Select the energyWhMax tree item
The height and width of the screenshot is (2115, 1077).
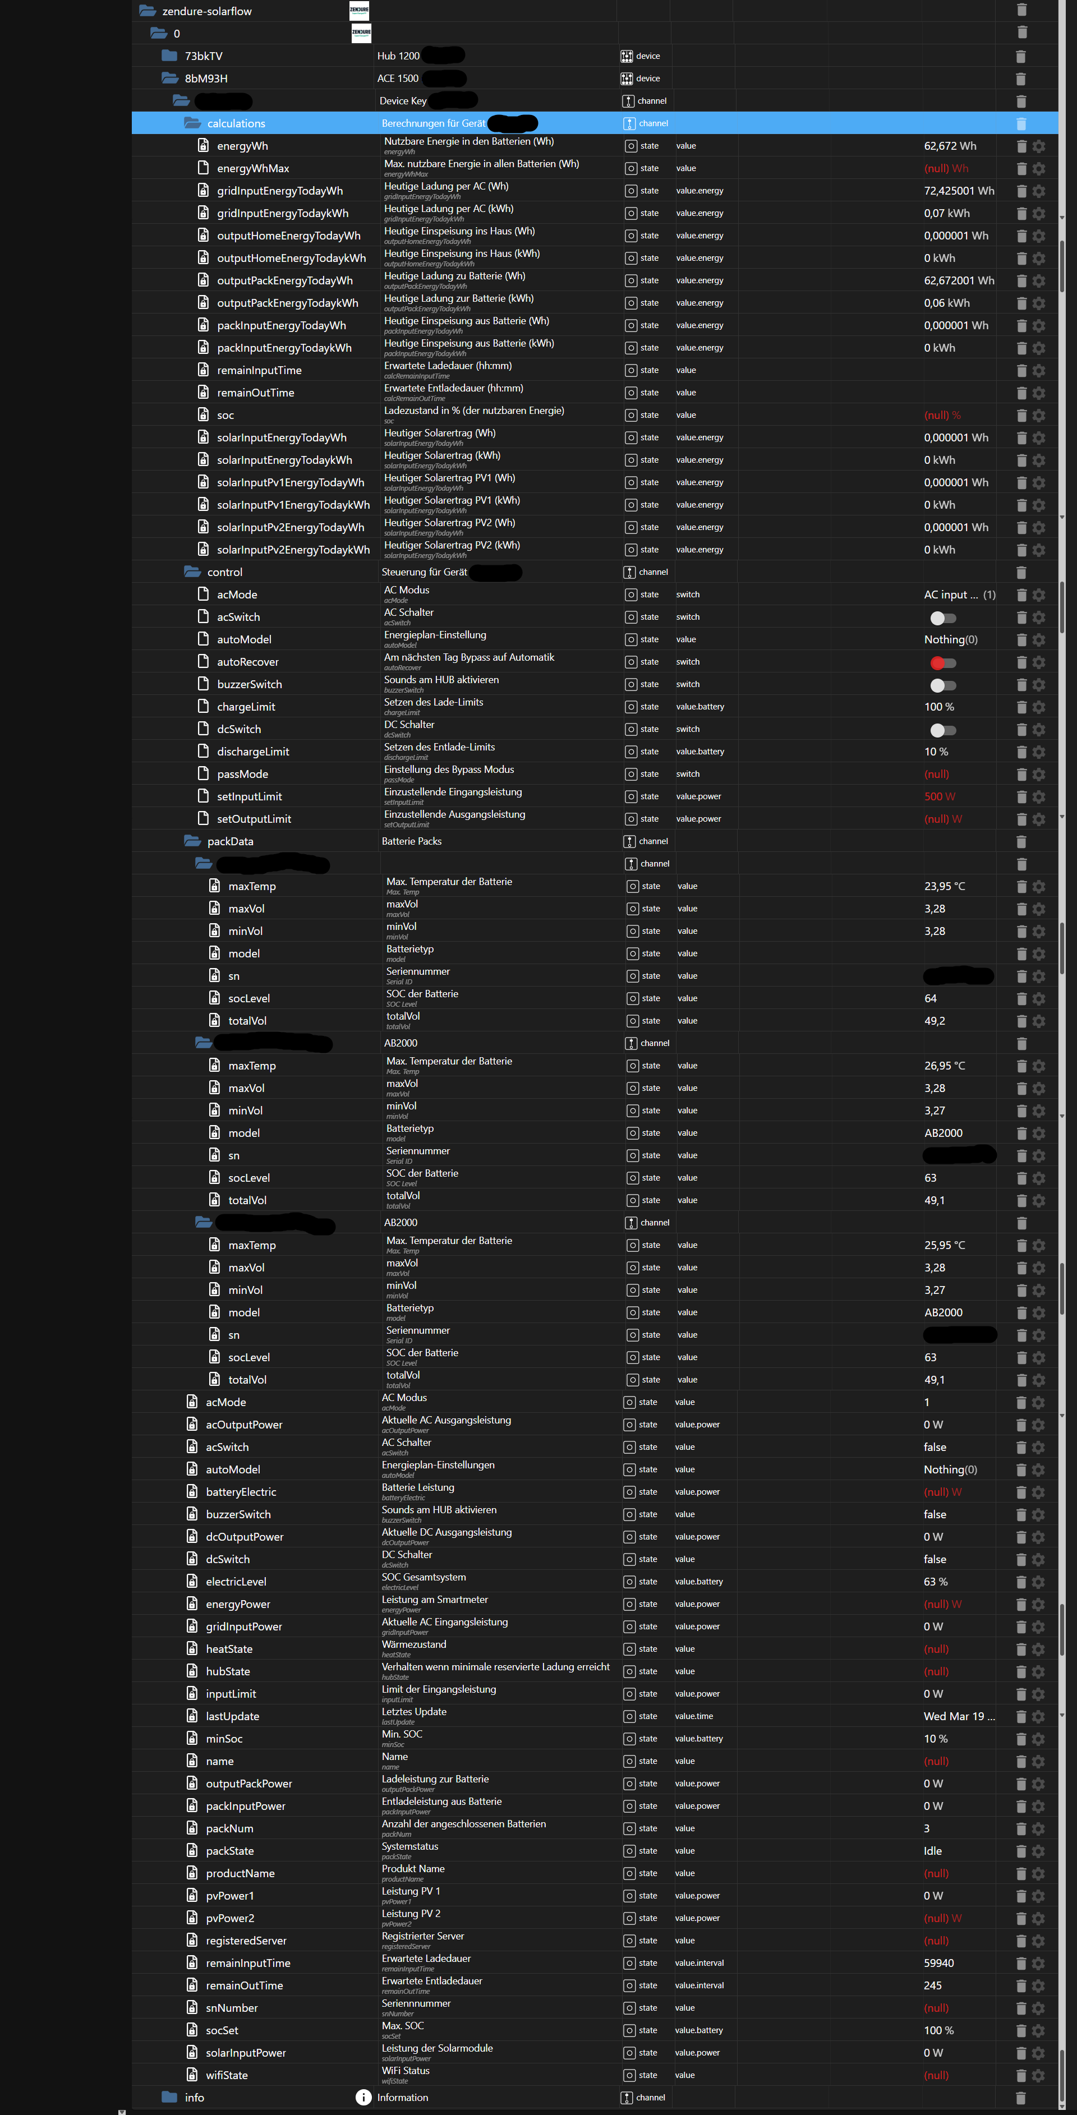(253, 168)
